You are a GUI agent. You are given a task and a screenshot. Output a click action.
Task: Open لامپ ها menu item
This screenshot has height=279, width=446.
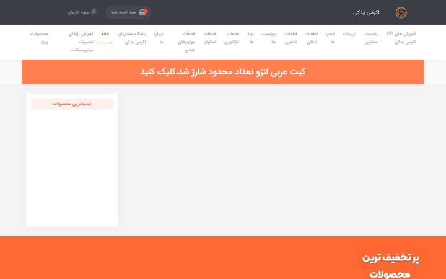331,38
